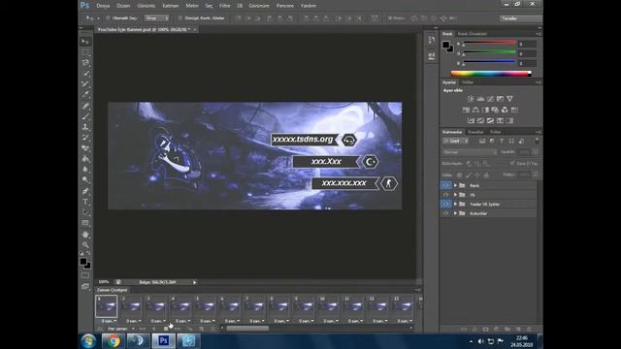621x349 pixels.
Task: Open the Windows Start menu
Action: pos(88,340)
